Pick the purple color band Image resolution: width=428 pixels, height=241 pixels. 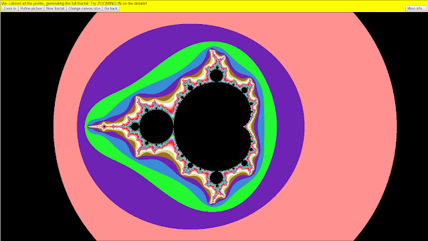pyautogui.click(x=290, y=126)
